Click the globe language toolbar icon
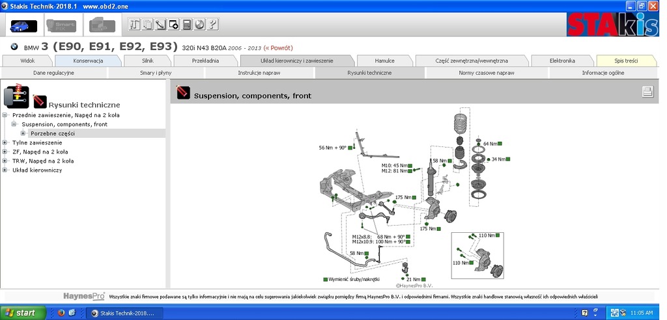 (x=199, y=25)
